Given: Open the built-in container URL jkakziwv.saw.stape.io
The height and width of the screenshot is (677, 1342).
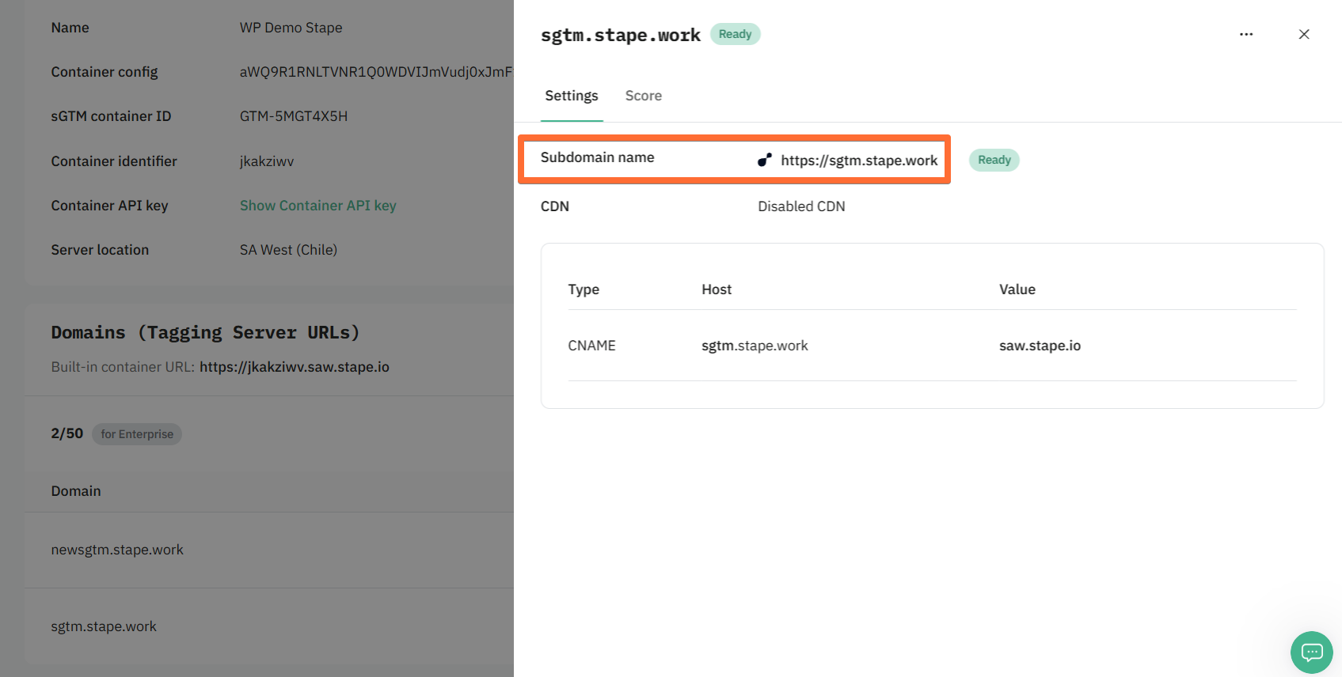Looking at the screenshot, I should pos(295,367).
